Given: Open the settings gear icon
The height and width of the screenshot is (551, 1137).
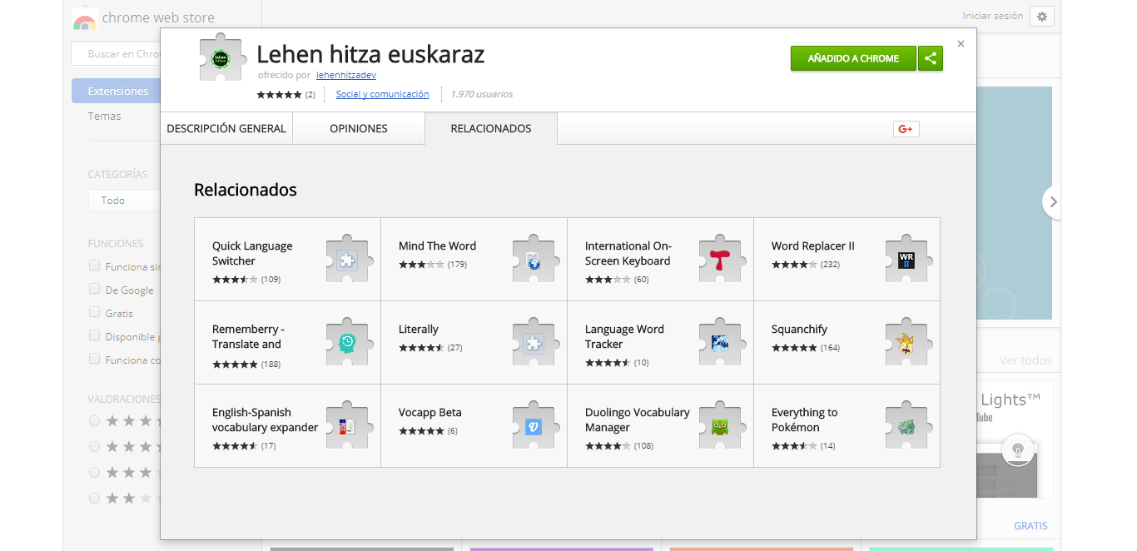Looking at the screenshot, I should (1041, 17).
